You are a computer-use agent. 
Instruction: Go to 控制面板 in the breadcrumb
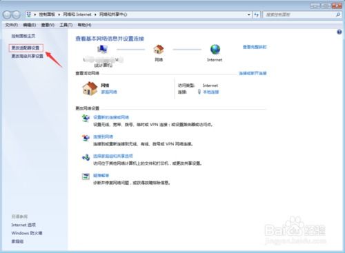pyautogui.click(x=47, y=14)
